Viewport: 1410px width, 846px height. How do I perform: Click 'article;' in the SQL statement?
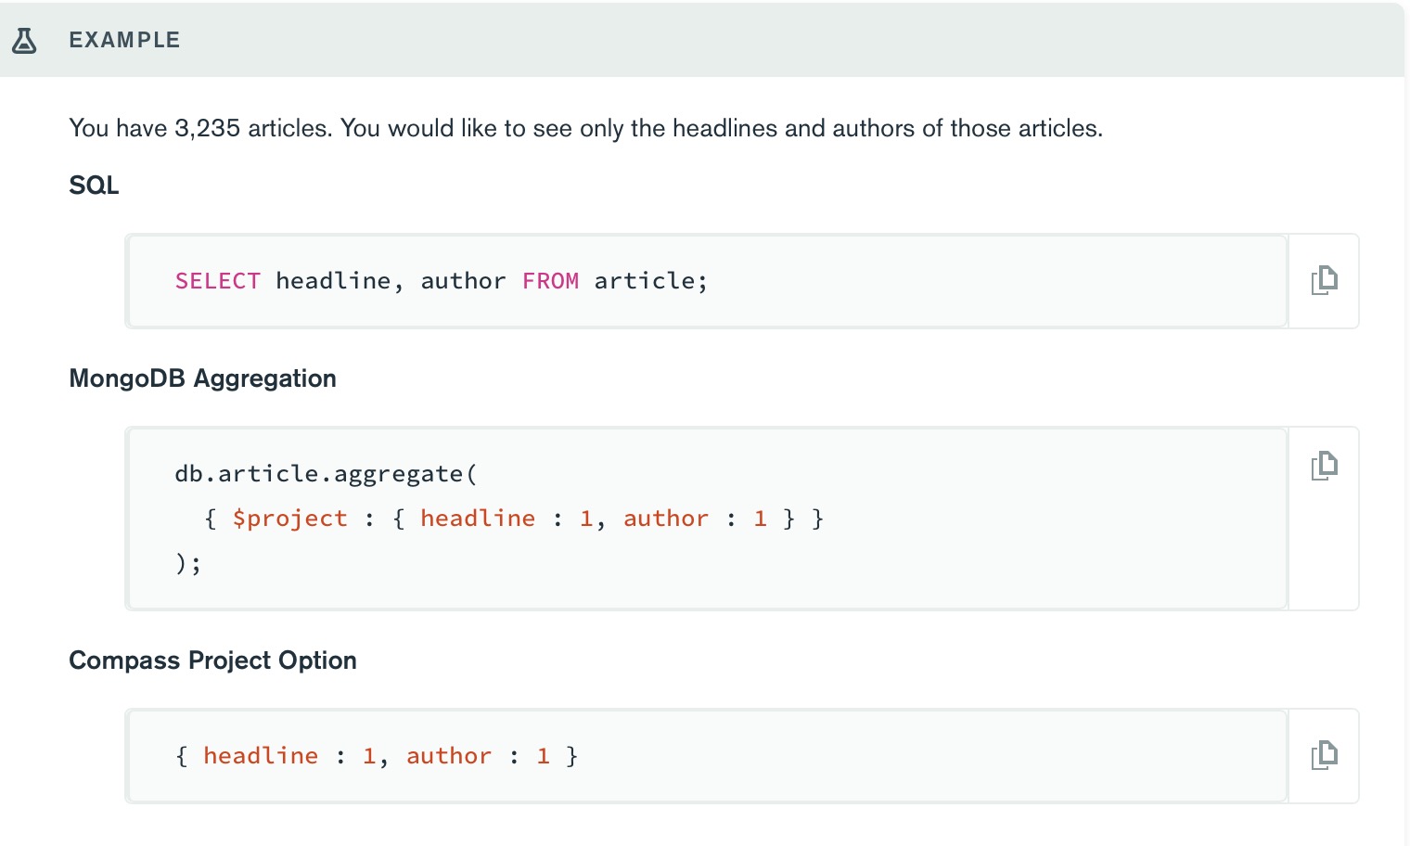[651, 281]
